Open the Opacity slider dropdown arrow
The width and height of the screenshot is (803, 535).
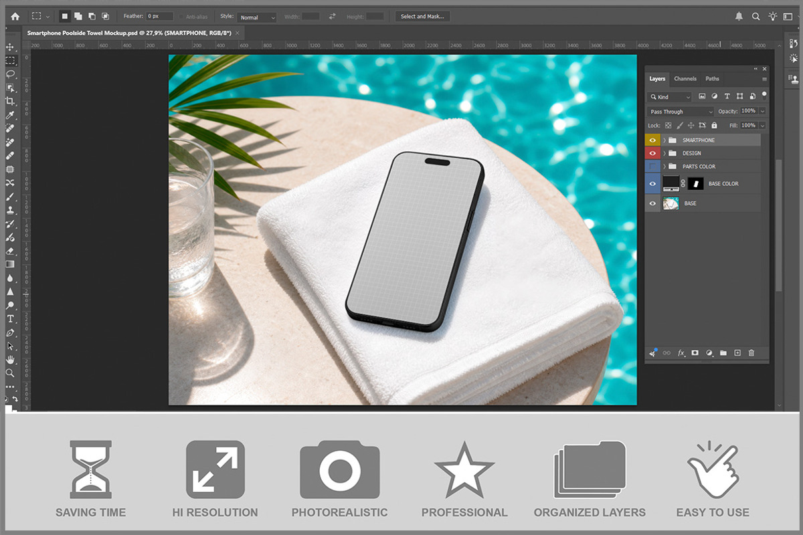762,111
